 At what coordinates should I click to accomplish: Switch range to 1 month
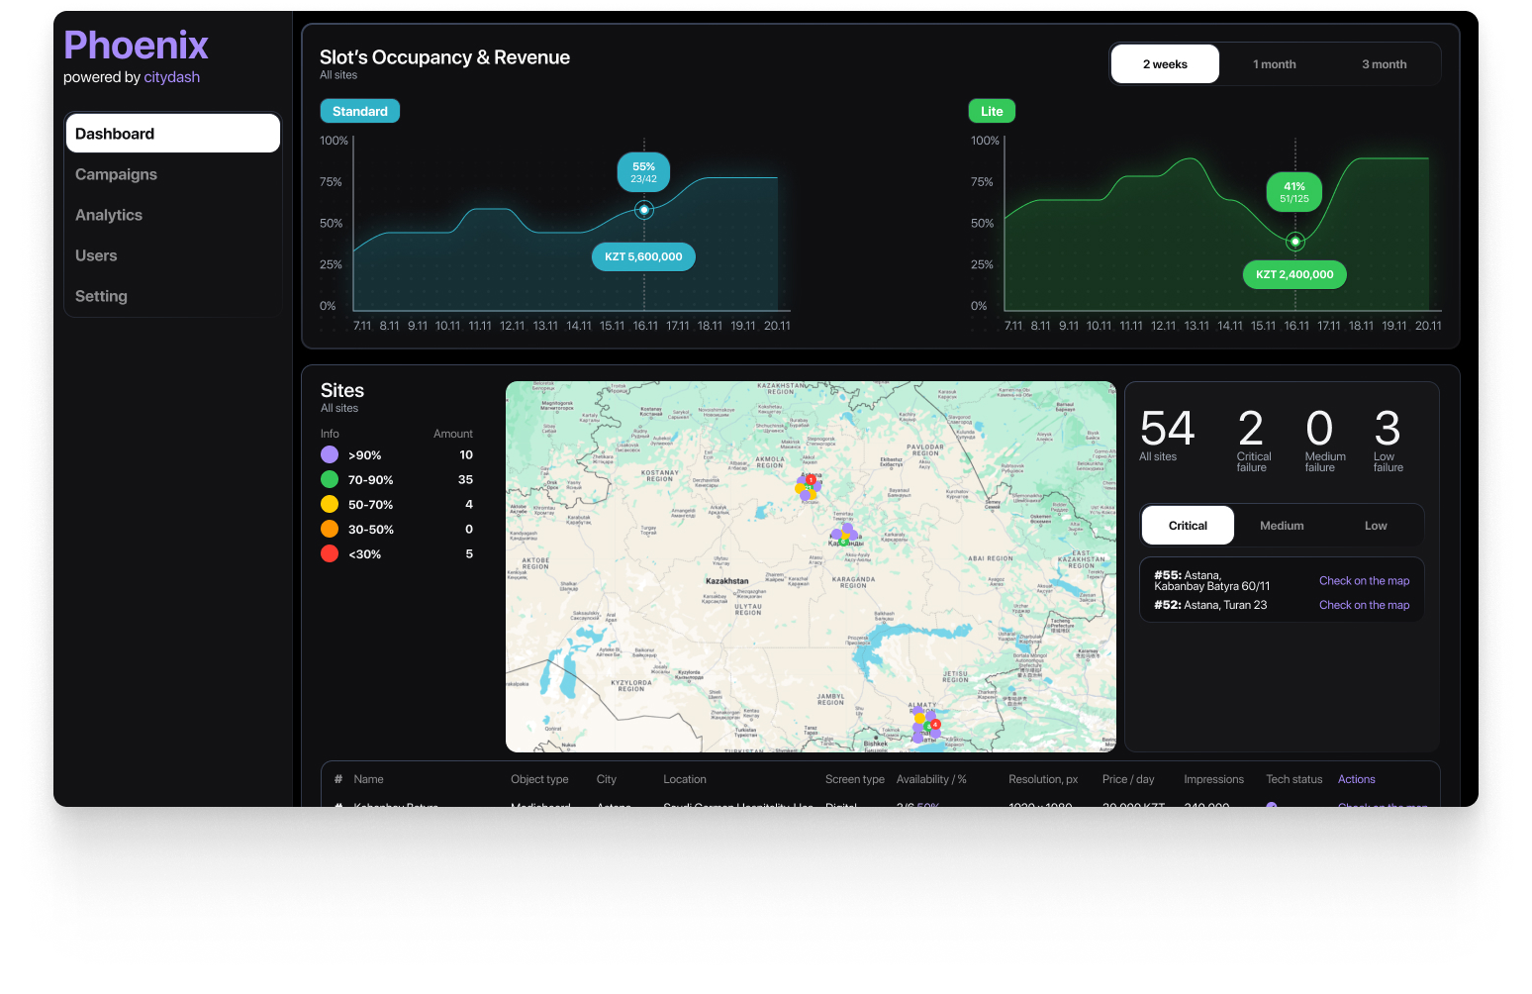pyautogui.click(x=1274, y=64)
